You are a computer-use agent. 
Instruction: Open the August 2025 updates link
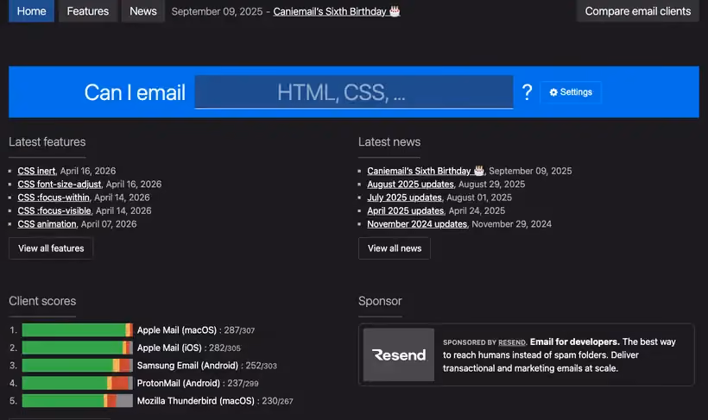tap(410, 184)
